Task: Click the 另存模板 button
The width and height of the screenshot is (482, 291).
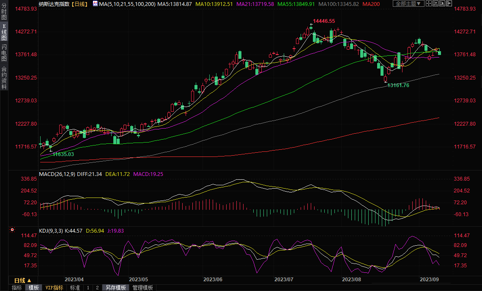Action: click(x=116, y=288)
